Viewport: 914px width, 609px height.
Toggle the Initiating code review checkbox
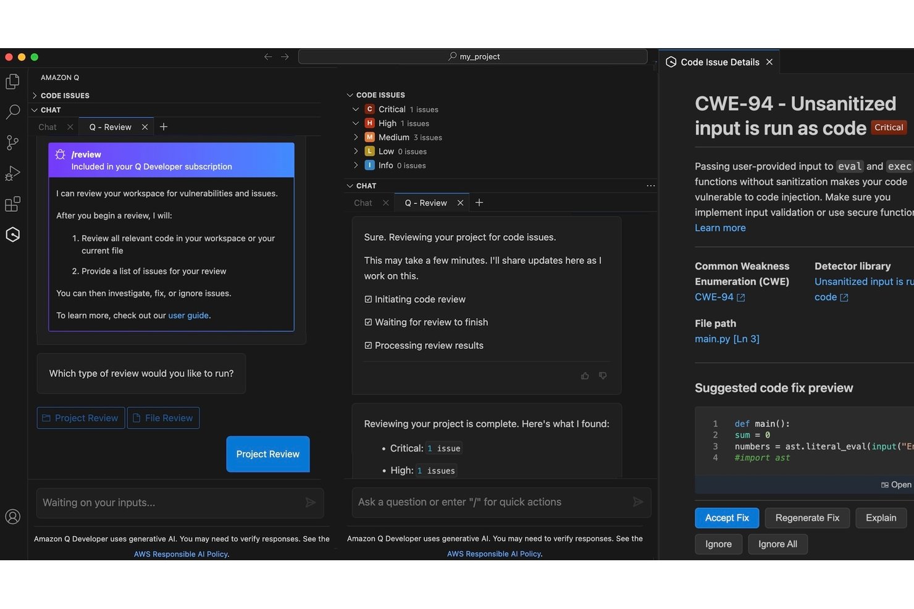[368, 299]
